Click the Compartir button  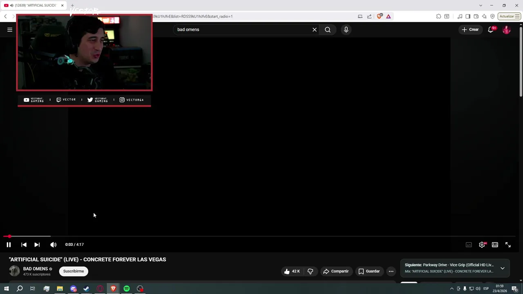tap(336, 271)
